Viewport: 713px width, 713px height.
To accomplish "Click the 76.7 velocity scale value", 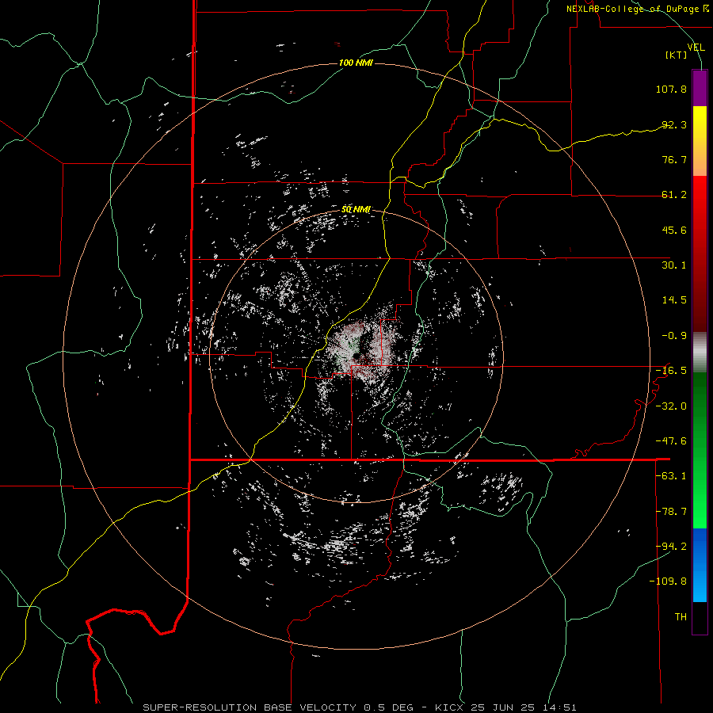I will [x=674, y=159].
